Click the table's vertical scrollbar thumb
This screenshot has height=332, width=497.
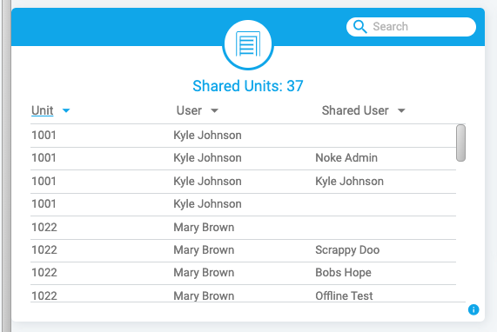[460, 143]
